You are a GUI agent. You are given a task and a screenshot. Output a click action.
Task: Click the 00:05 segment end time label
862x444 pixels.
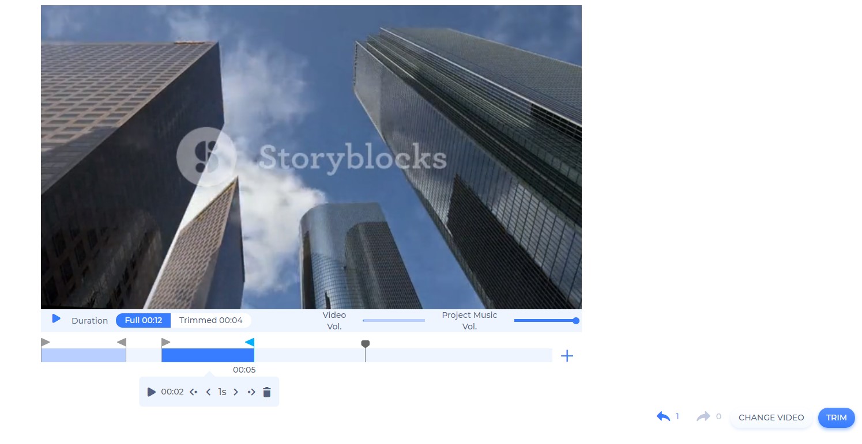pos(244,370)
